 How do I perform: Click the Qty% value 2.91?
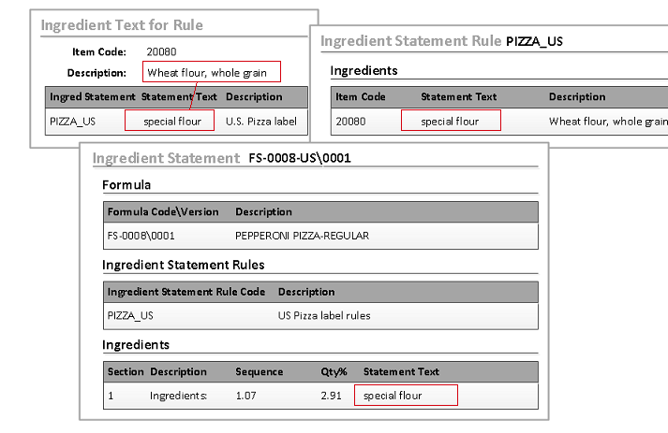[332, 396]
